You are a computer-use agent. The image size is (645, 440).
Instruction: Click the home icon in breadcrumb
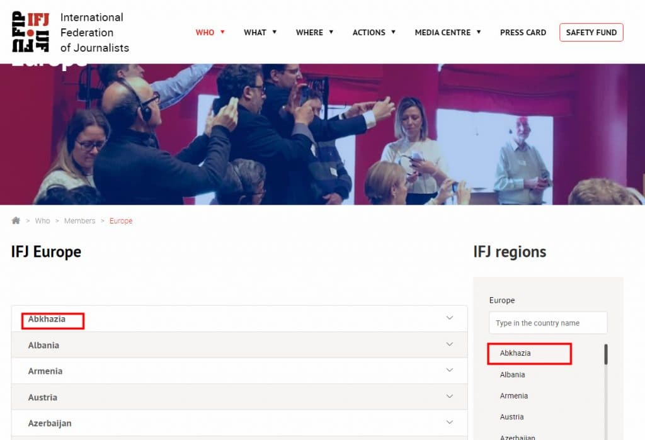[x=16, y=221]
